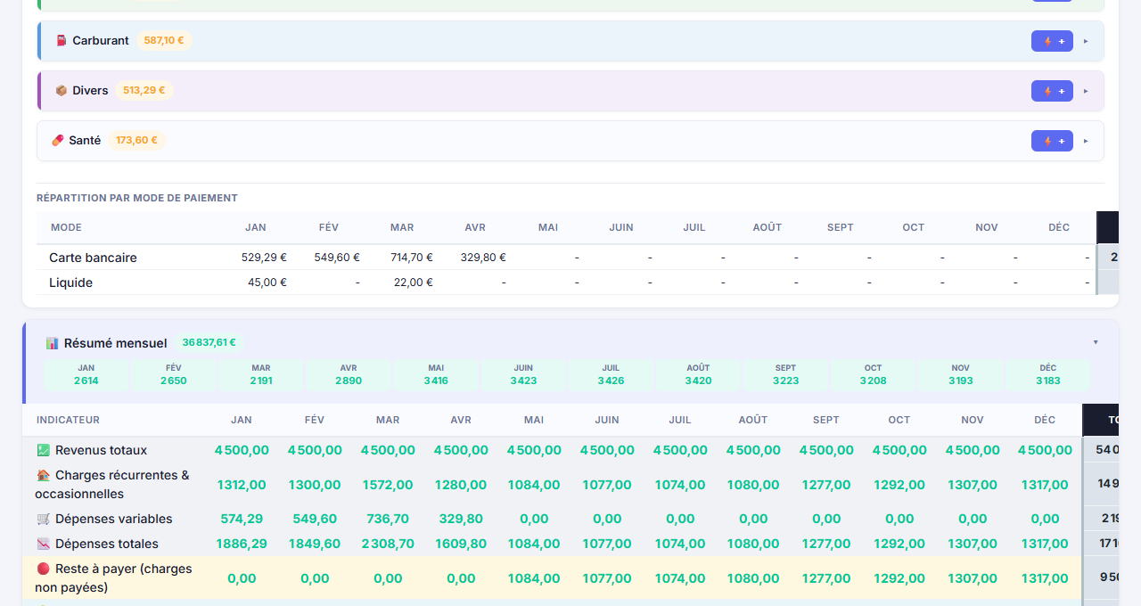This screenshot has width=1141, height=606.
Task: Click the Divers category name
Action: [90, 91]
